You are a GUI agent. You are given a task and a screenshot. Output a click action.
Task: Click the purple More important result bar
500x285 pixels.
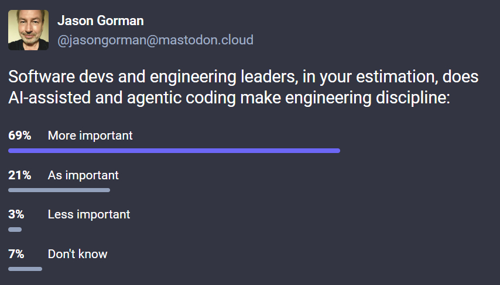(x=174, y=151)
